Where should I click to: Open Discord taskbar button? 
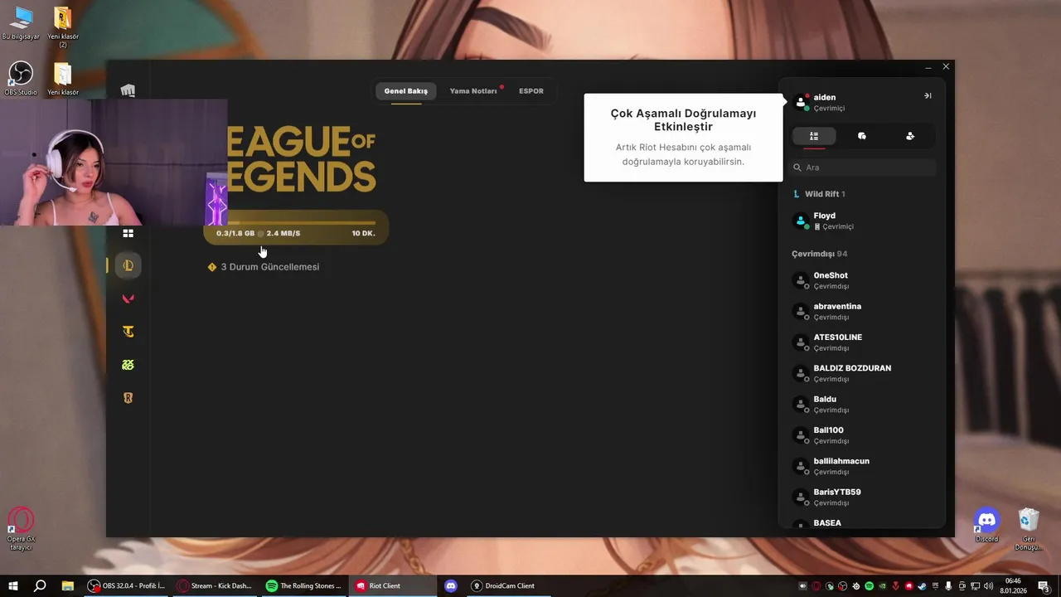(x=451, y=586)
